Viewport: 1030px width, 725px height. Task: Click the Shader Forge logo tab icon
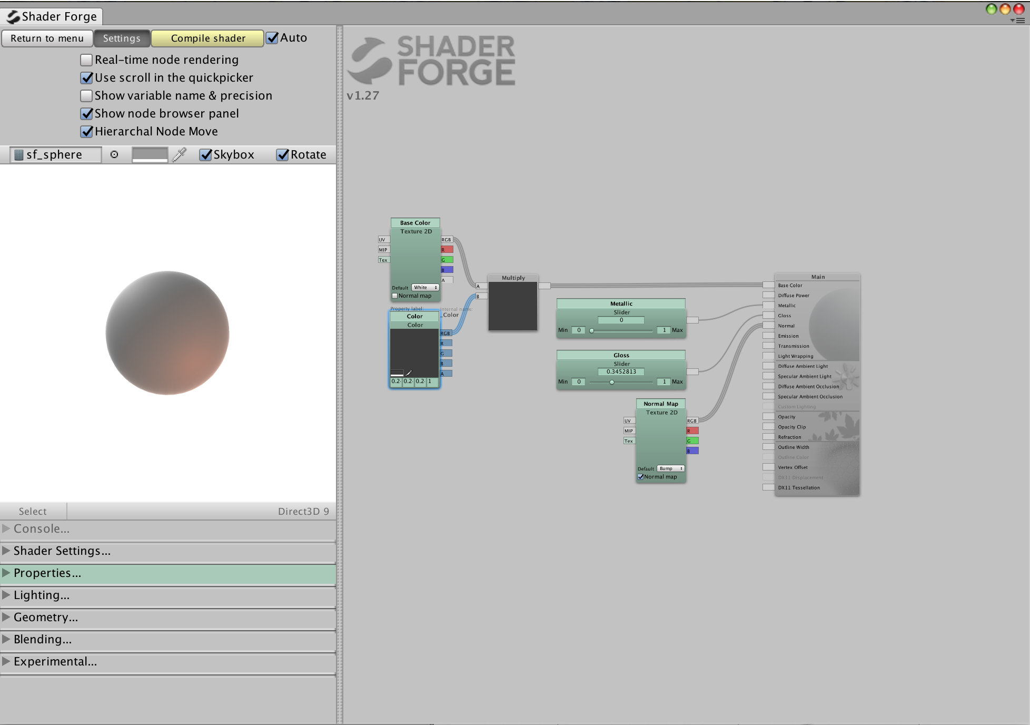tap(13, 17)
